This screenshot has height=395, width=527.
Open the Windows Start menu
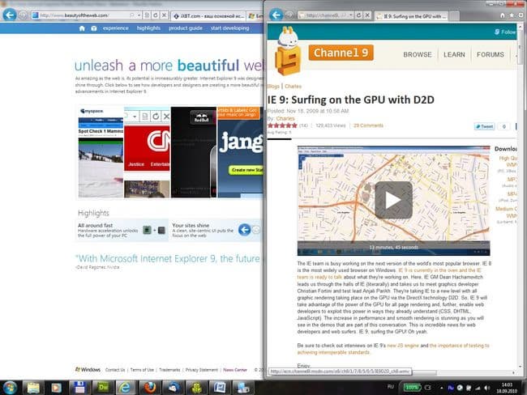click(10, 388)
